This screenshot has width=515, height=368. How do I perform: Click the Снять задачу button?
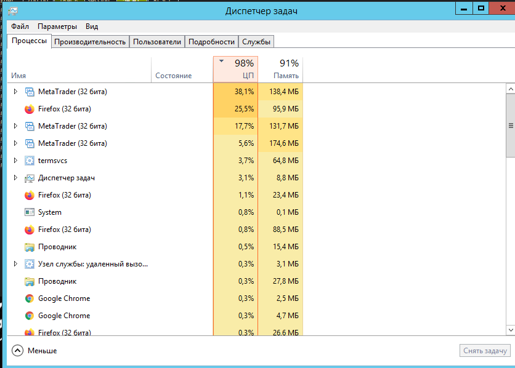click(485, 351)
